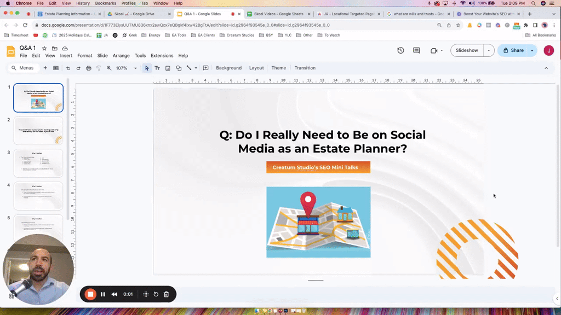Hide the menus with collapse arrow
The image size is (561, 315).
[546, 68]
